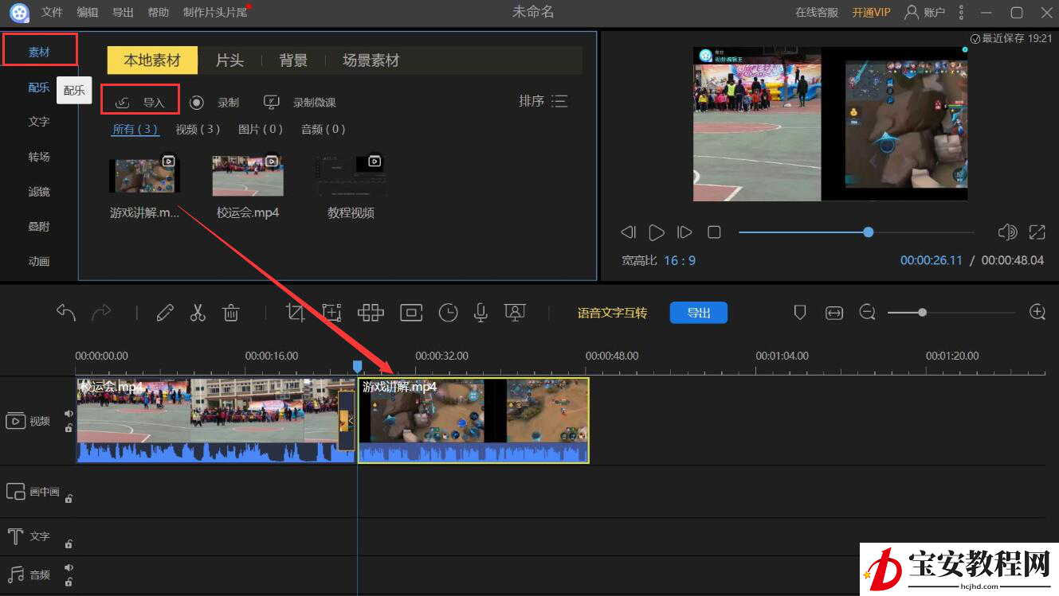1059x596 pixels.
Task: Select the 本地素材 tab
Action: click(152, 60)
